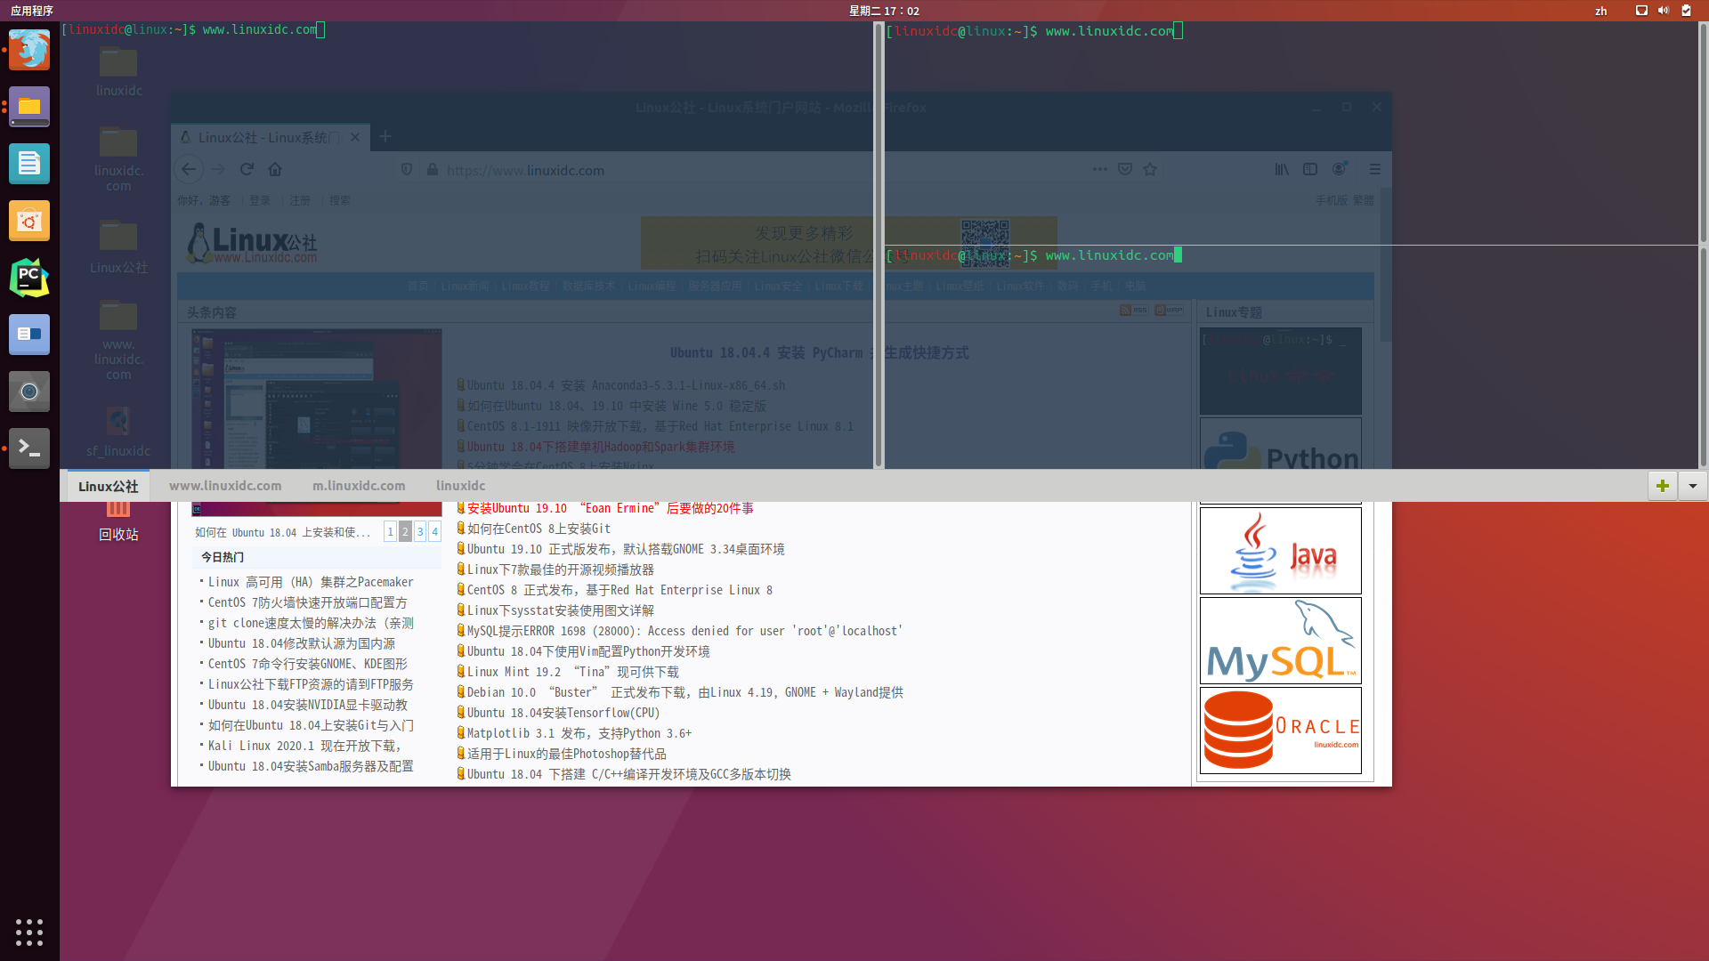This screenshot has height=961, width=1709.
Task: Open the blue presentation app dock icon
Action: tap(29, 335)
